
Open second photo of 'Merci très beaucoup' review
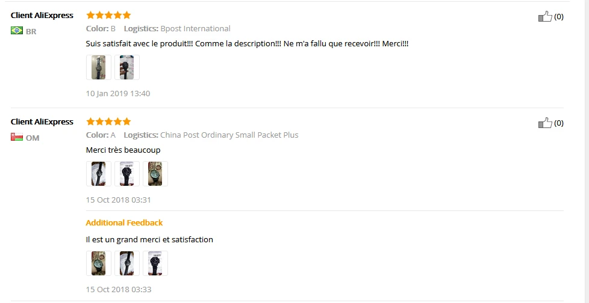click(x=127, y=174)
